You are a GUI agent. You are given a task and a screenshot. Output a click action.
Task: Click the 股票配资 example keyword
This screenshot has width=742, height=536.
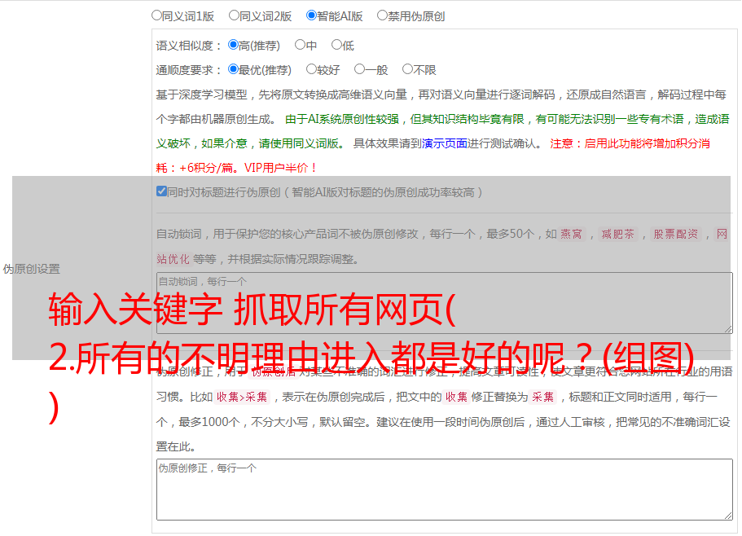(676, 234)
